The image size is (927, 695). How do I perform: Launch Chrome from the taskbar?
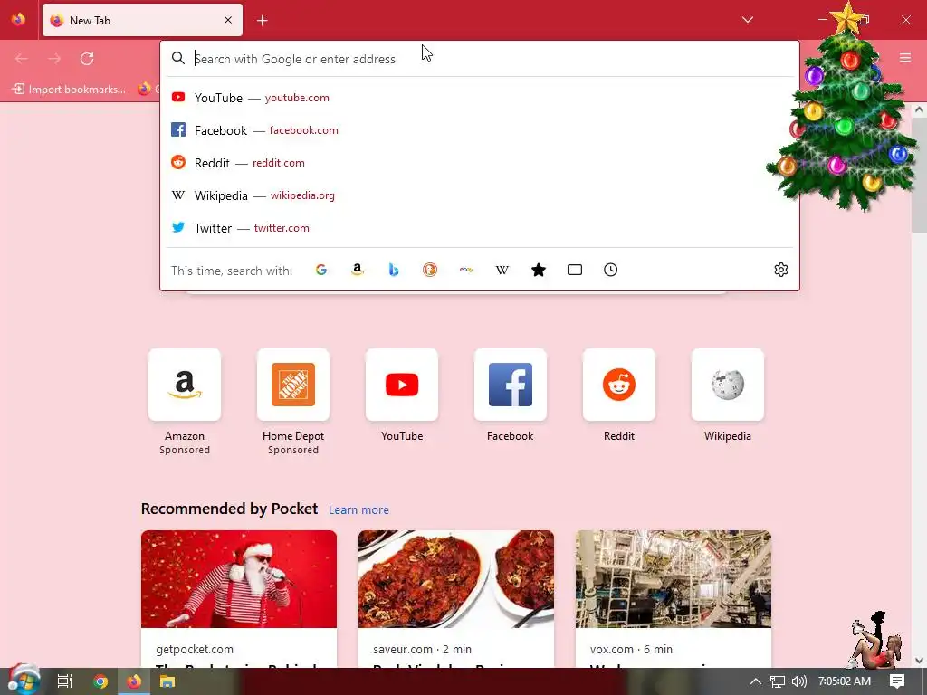tap(100, 681)
